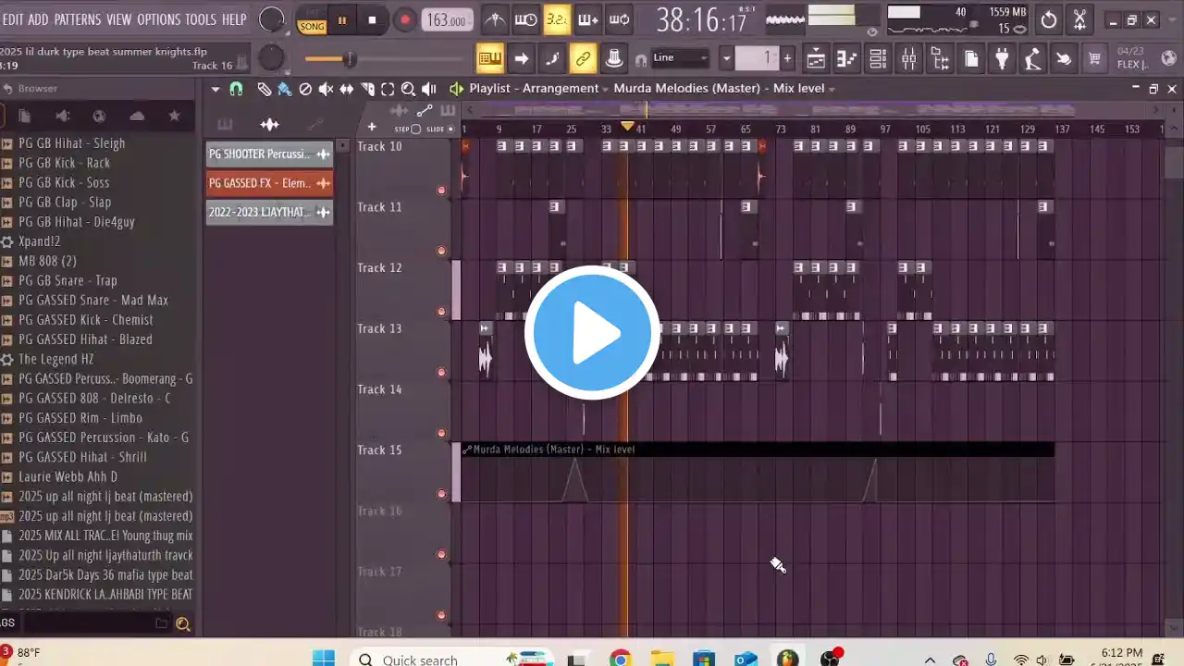Open the ADD menu
The height and width of the screenshot is (666, 1184).
[x=38, y=19]
